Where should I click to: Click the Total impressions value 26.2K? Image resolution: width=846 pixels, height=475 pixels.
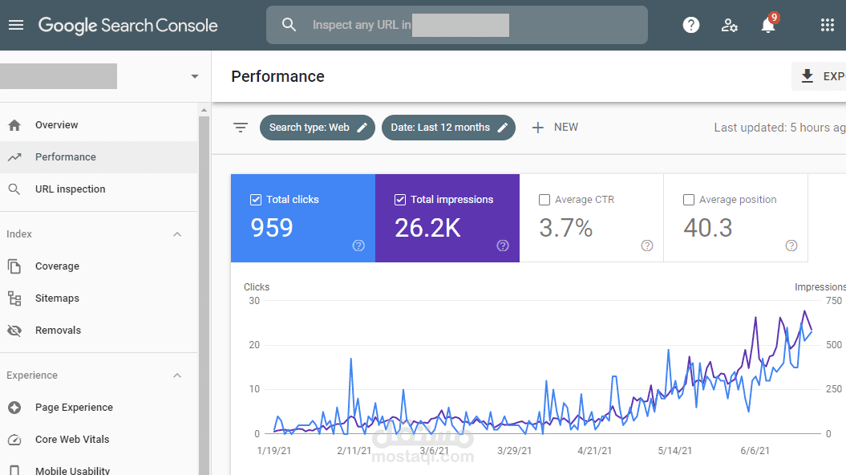tap(428, 228)
